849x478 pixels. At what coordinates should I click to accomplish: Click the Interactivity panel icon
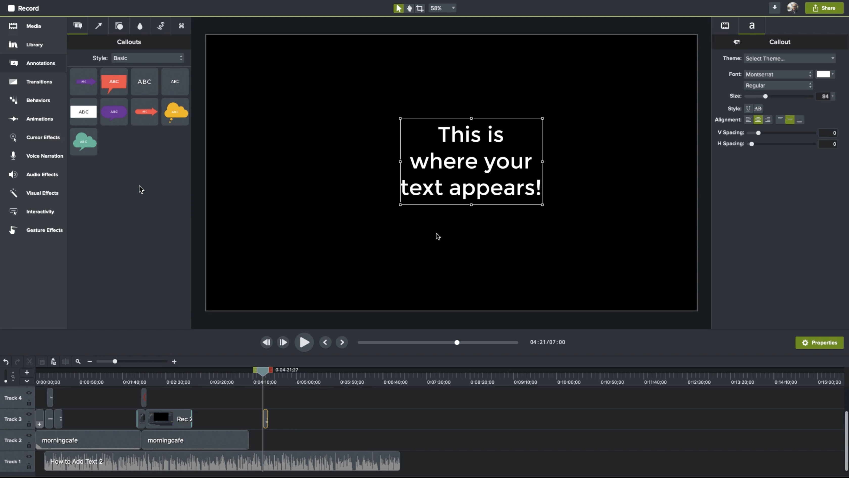point(13,211)
